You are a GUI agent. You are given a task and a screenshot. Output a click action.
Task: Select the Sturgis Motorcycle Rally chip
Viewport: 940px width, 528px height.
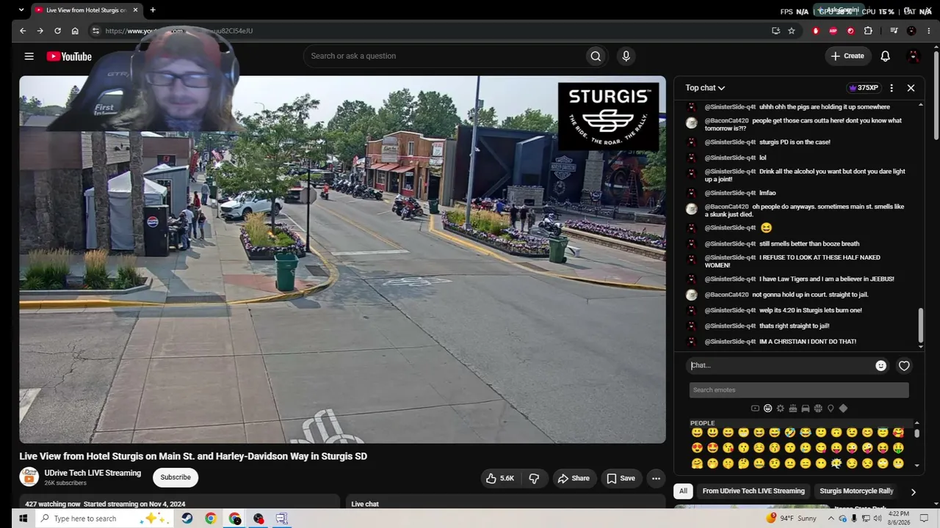tap(856, 491)
